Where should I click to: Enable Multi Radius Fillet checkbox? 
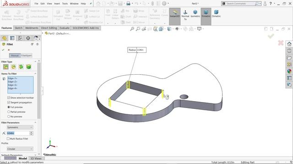click(8, 138)
